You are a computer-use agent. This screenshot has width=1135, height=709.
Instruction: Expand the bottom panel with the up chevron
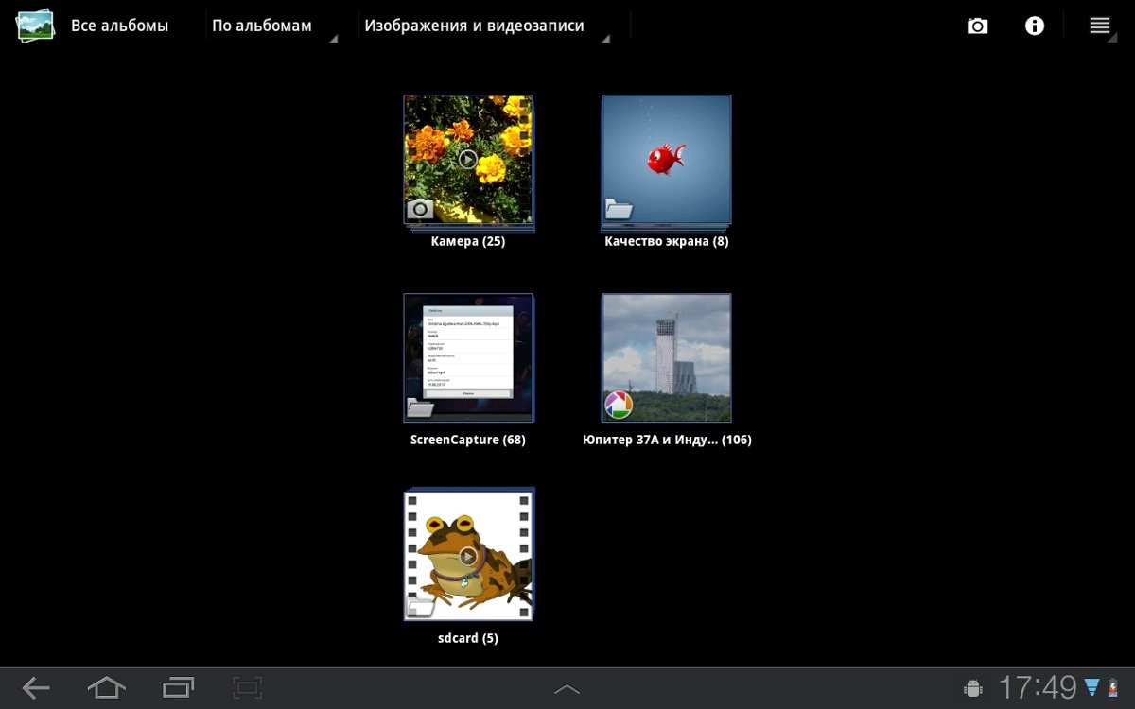567,689
